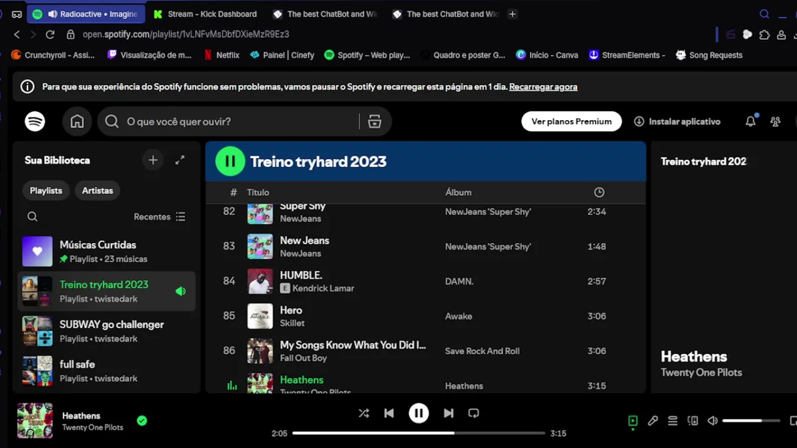Open Netflix bookmark
797x448 pixels.
[221, 55]
